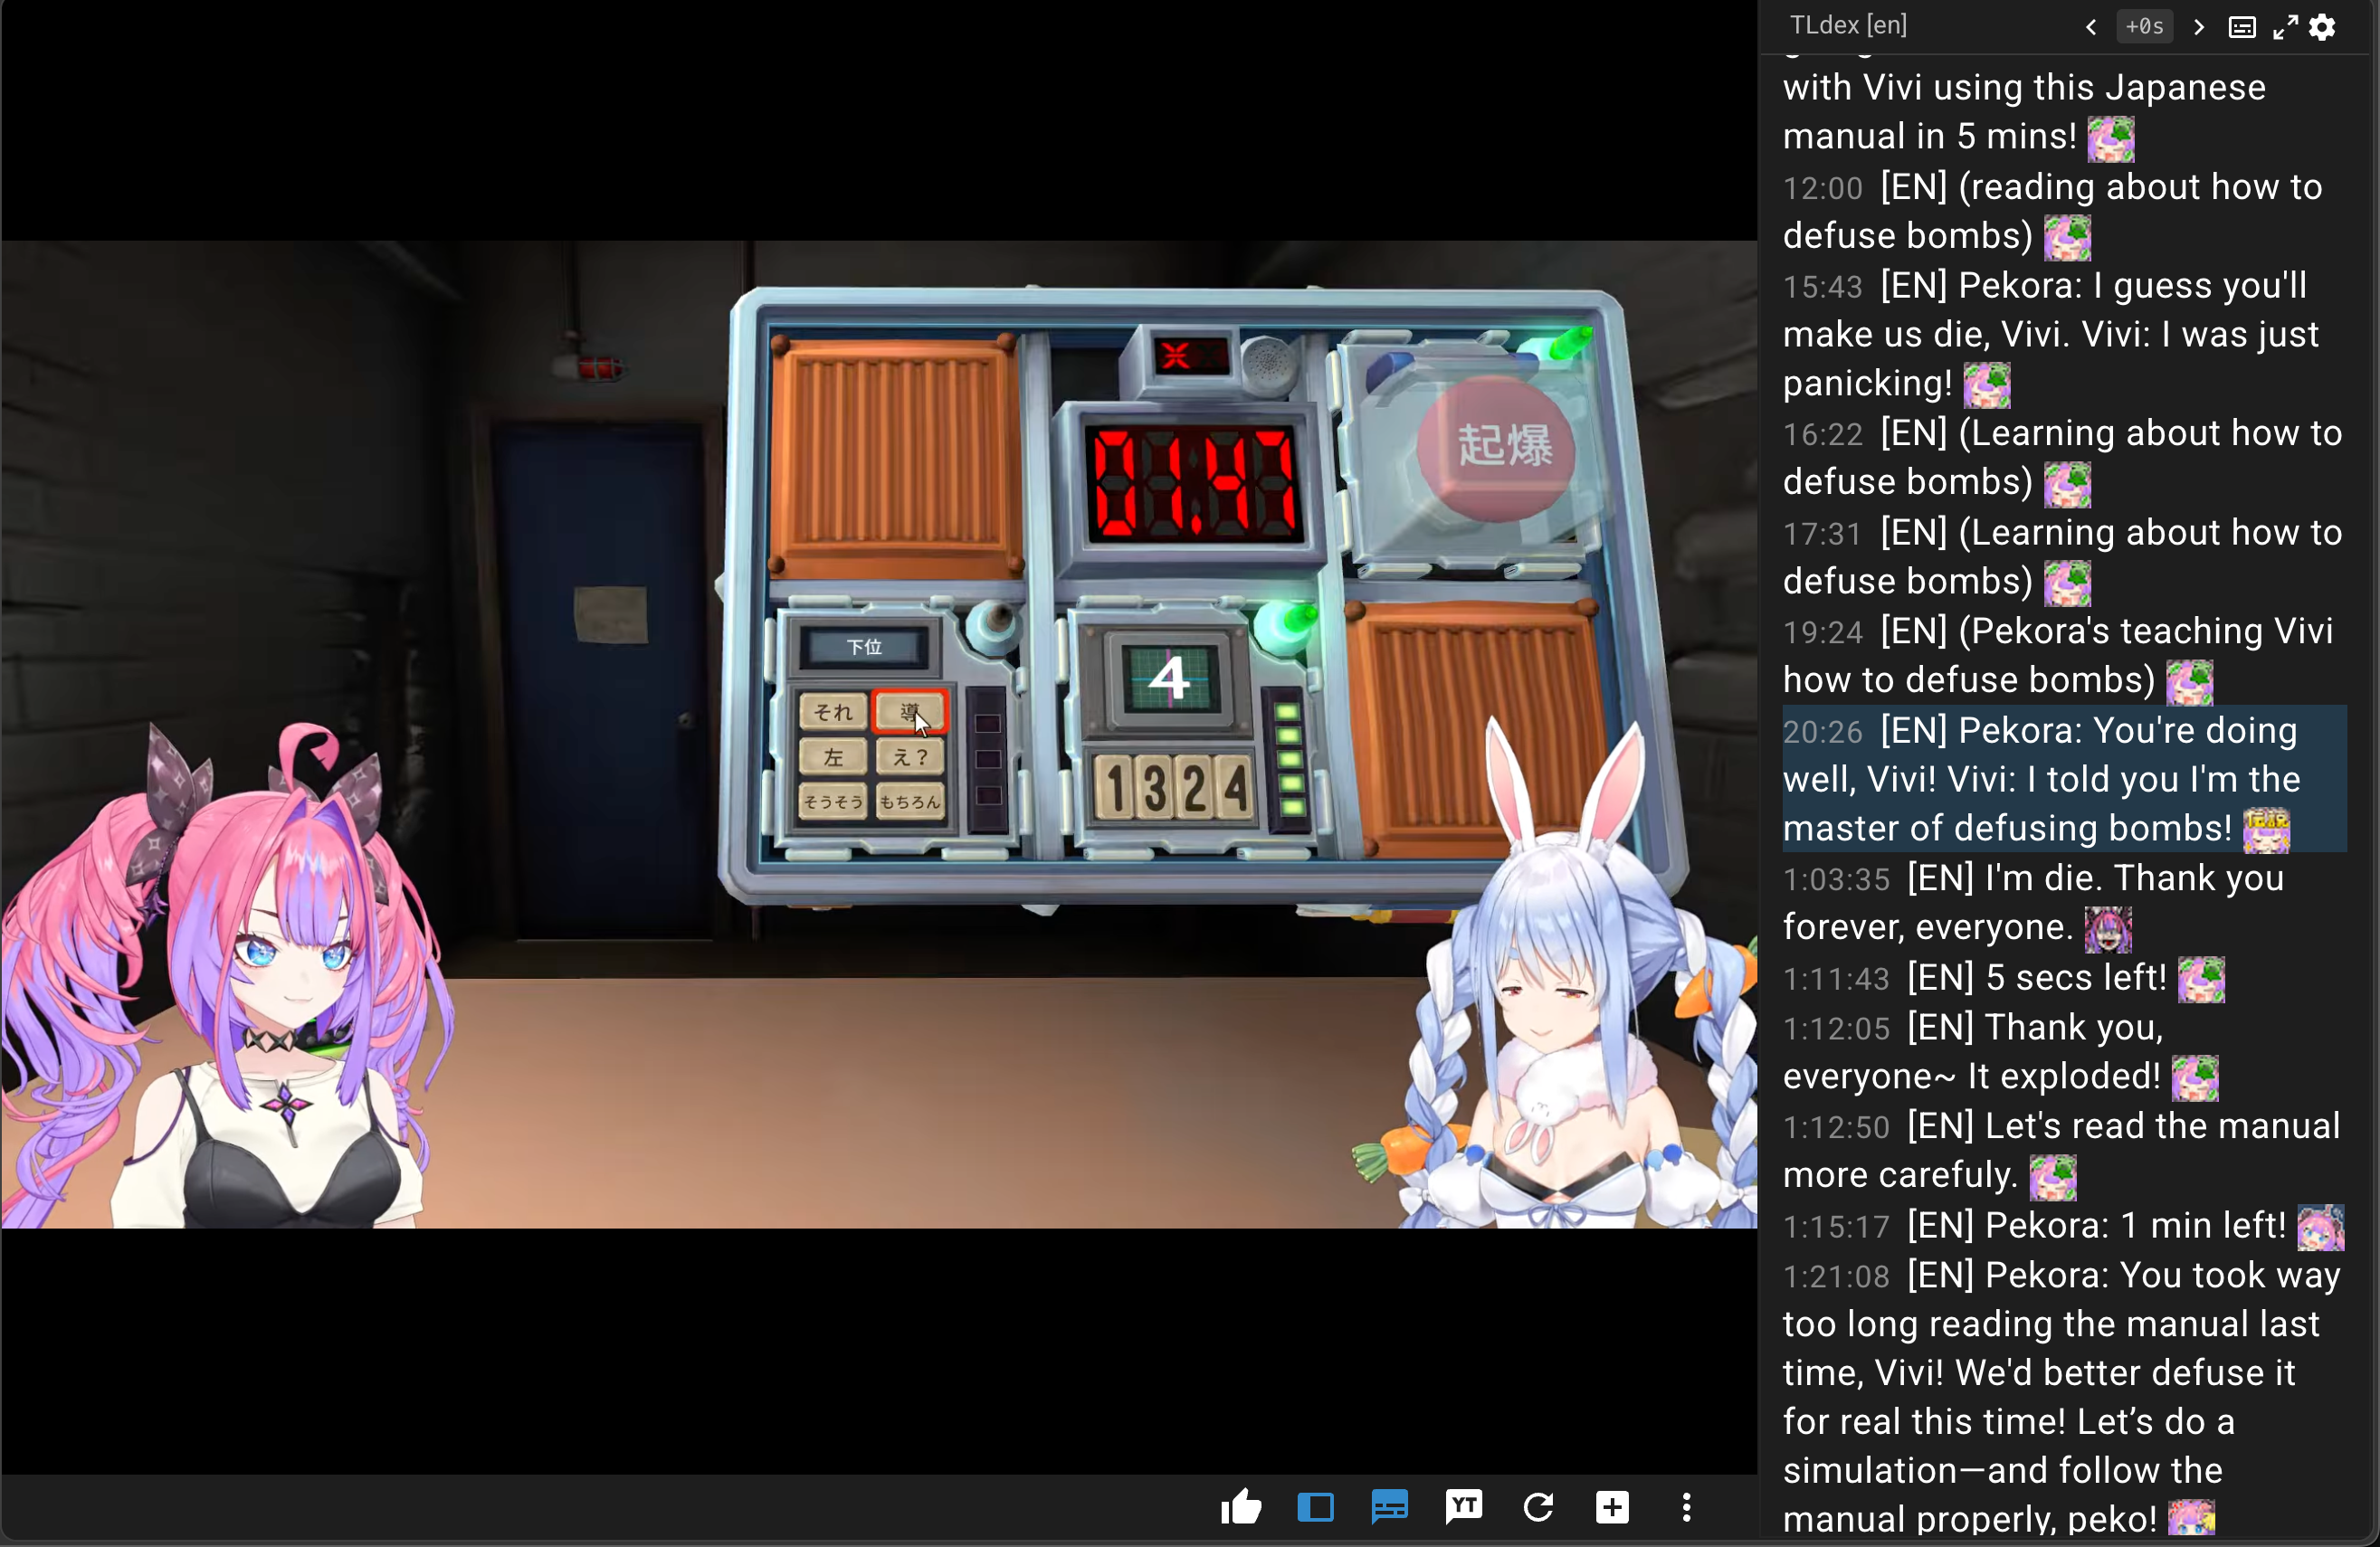Jump to the 20:26 translation timestamp
Screen dimensions: 2380x1547
point(1822,732)
